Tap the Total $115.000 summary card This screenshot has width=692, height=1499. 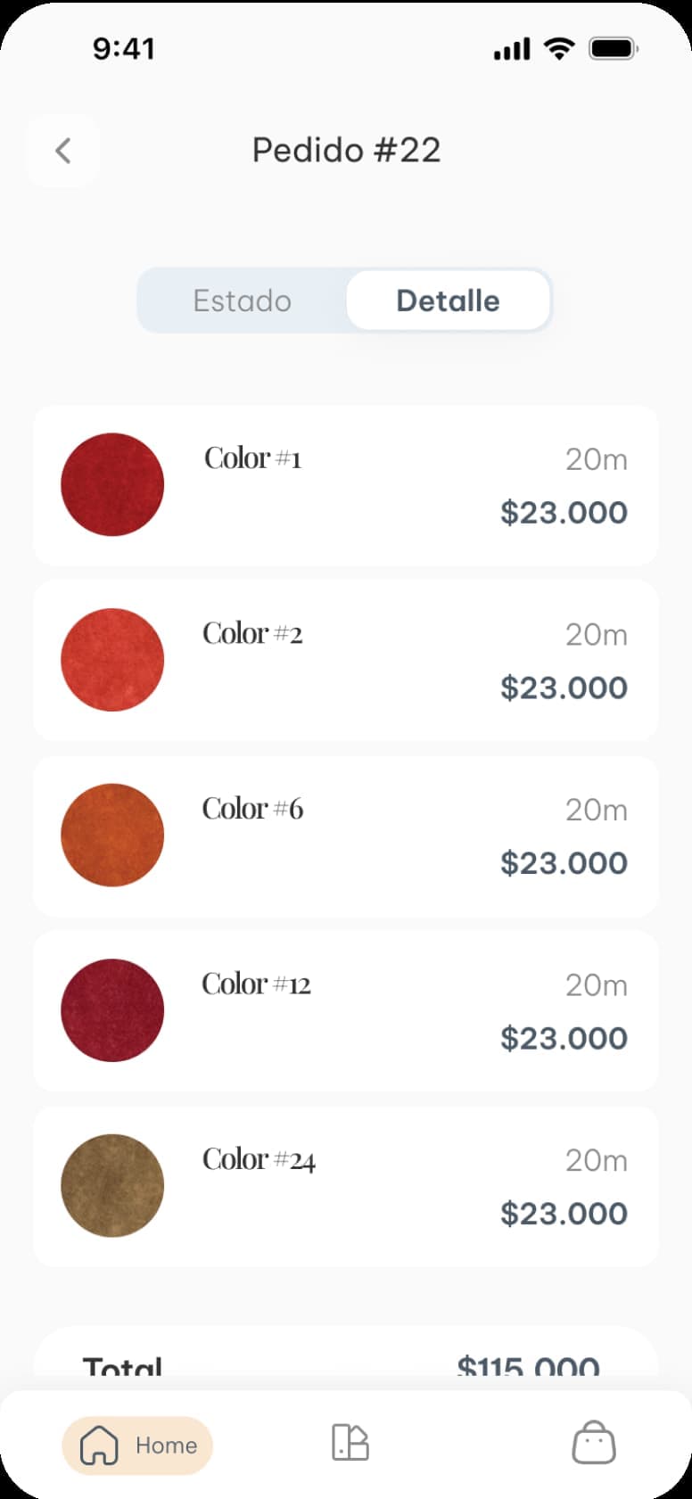[x=346, y=1360]
